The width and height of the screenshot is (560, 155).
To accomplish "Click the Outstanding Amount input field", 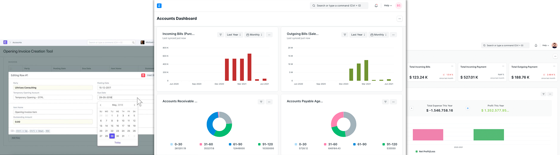I will point(53,122).
